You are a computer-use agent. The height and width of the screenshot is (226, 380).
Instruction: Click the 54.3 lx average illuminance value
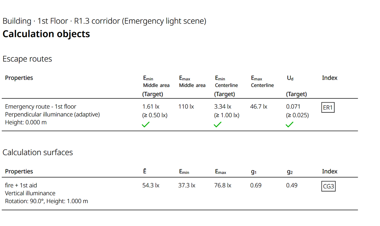(x=151, y=185)
